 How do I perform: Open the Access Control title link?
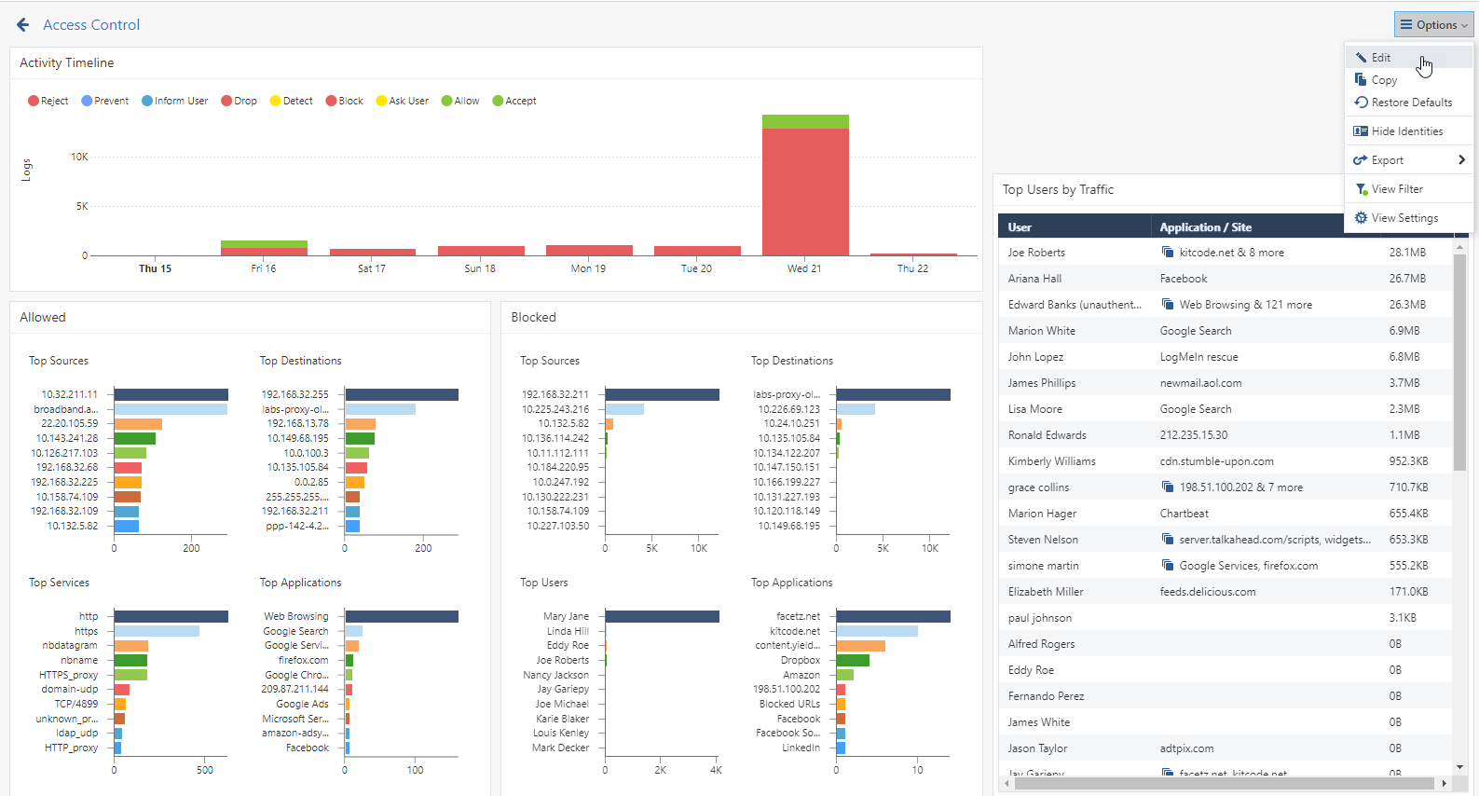click(91, 25)
